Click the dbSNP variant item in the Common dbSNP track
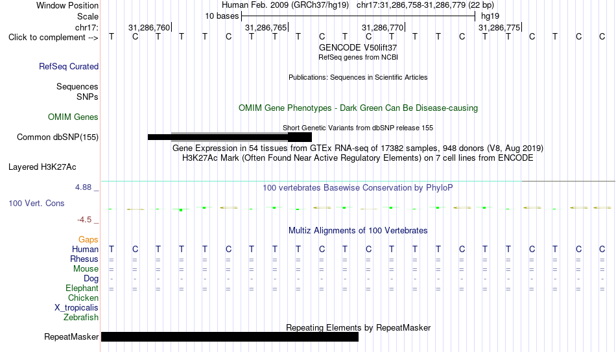Image resolution: width=616 pixels, height=352 pixels. pyautogui.click(x=230, y=137)
